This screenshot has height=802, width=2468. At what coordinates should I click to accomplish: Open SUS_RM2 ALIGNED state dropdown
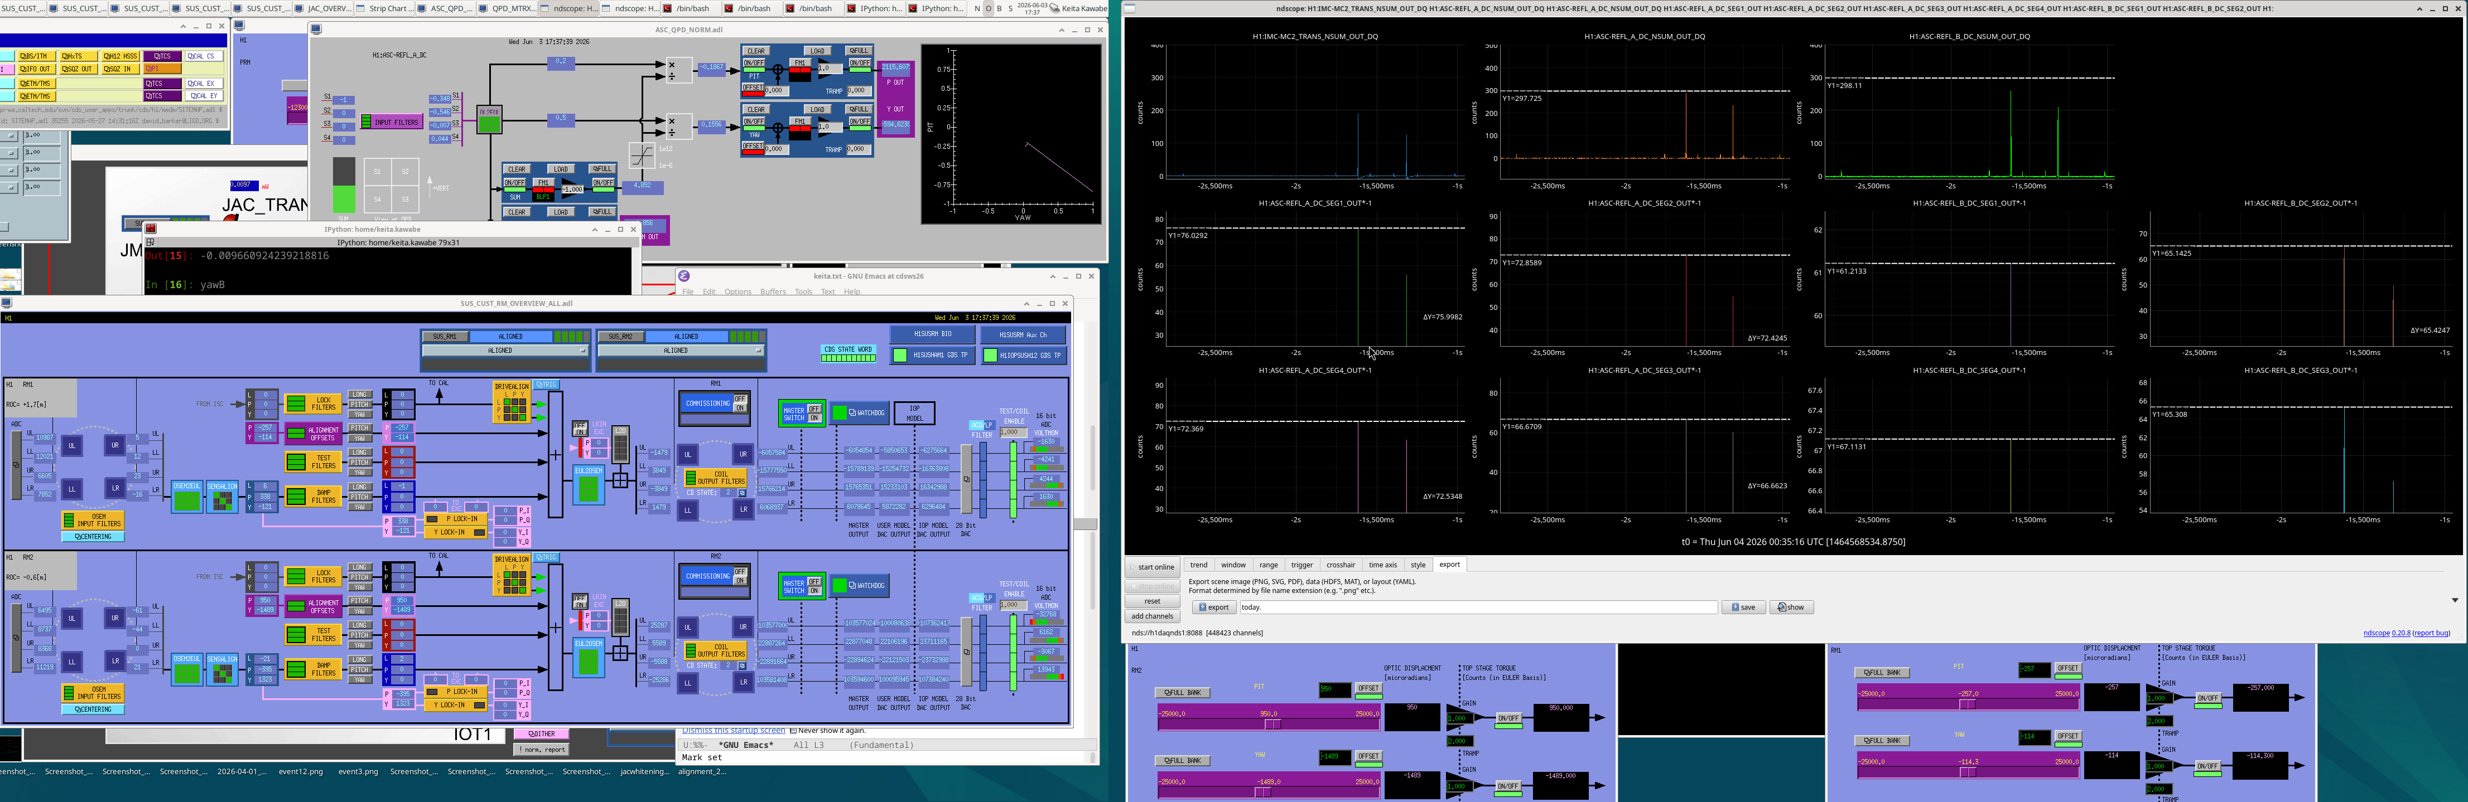point(679,350)
